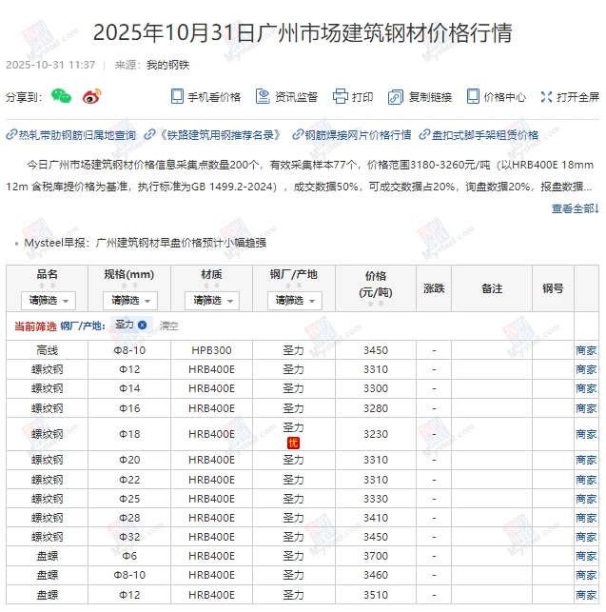Click 商家 in 高线 Φ8-10 row
The width and height of the screenshot is (606, 612).
tap(586, 350)
